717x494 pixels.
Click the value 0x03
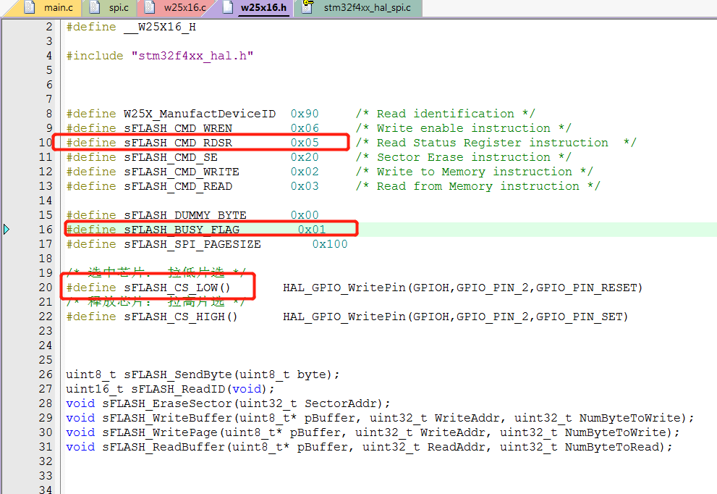305,186
